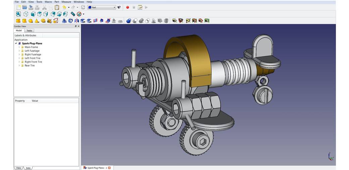
Task: Open the Measure menu
Action: pos(66,2)
